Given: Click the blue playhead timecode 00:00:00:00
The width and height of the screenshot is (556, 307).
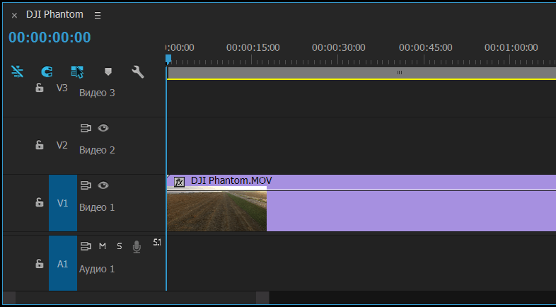Looking at the screenshot, I should tap(50, 37).
